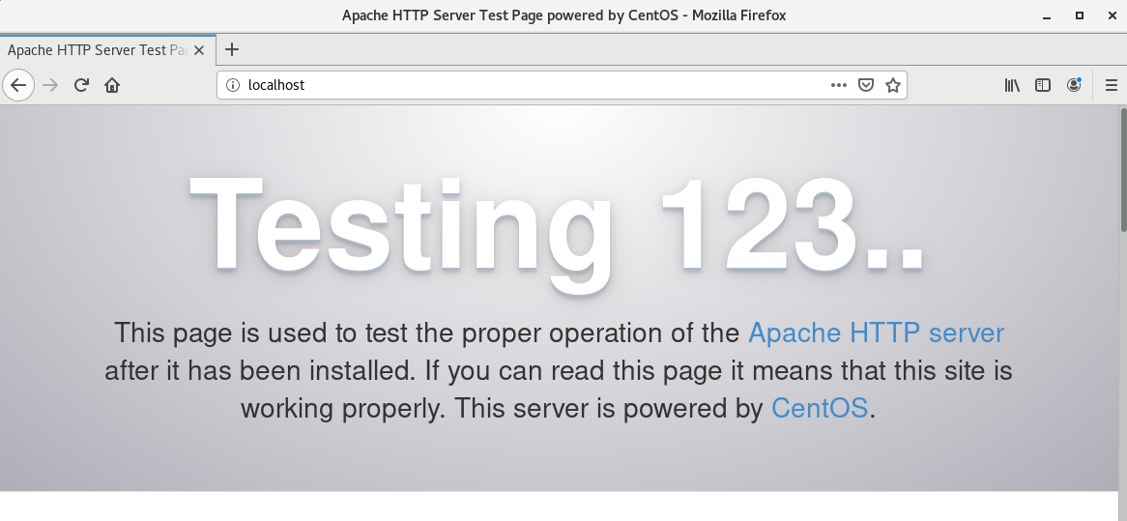The width and height of the screenshot is (1127, 521).
Task: Click the vertical page scrollbar thumb
Action: tap(1123, 170)
